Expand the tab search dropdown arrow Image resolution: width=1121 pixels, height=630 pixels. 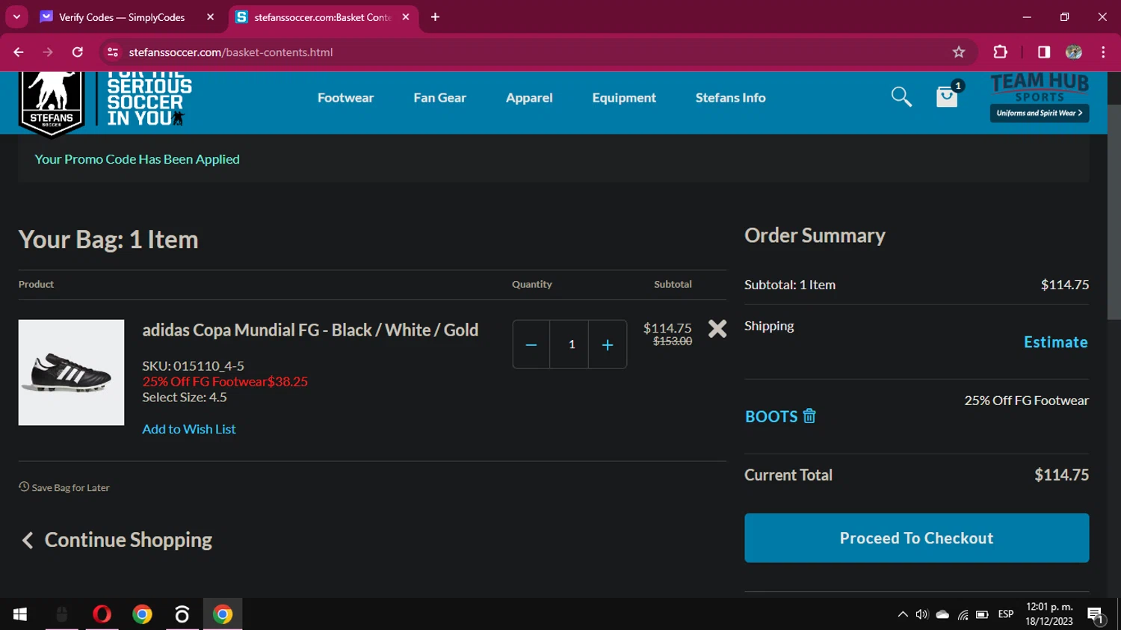point(16,17)
